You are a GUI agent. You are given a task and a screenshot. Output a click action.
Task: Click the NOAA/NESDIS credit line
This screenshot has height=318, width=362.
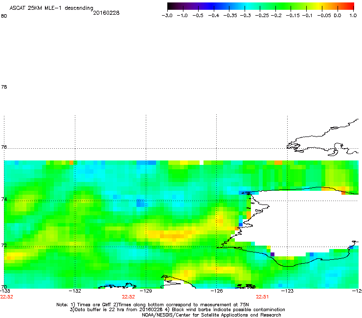[x=211, y=315]
